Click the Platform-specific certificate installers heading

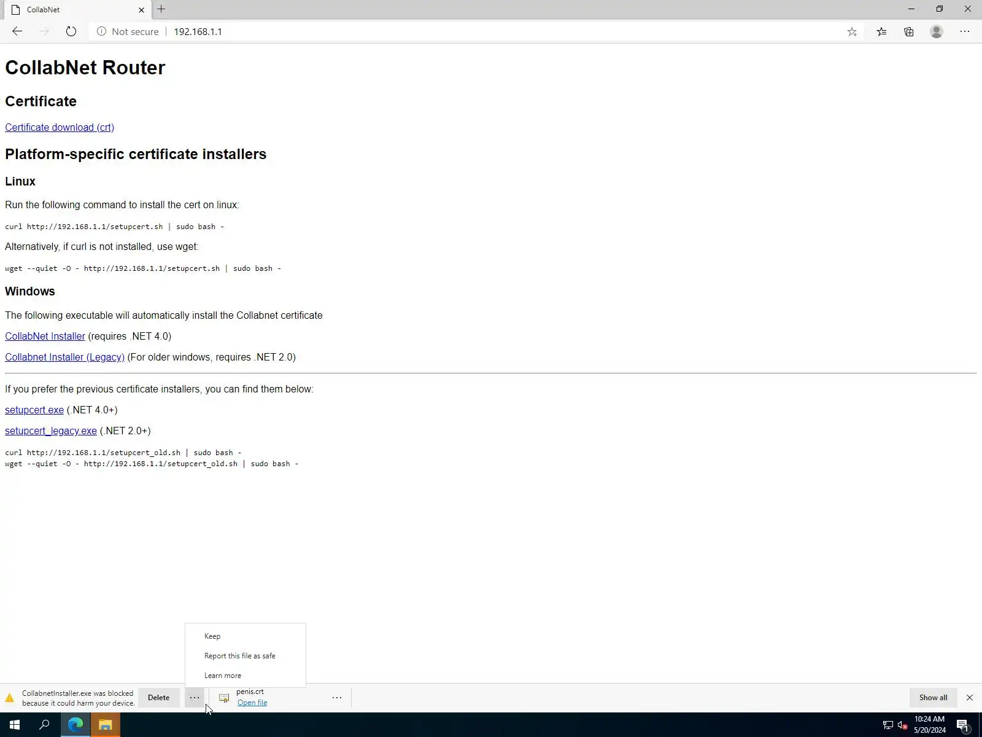[x=136, y=154]
